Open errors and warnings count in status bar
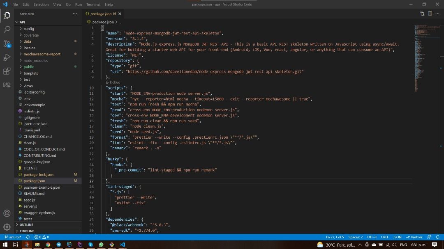Image resolution: width=444 pixels, height=249 pixels. tap(42, 237)
